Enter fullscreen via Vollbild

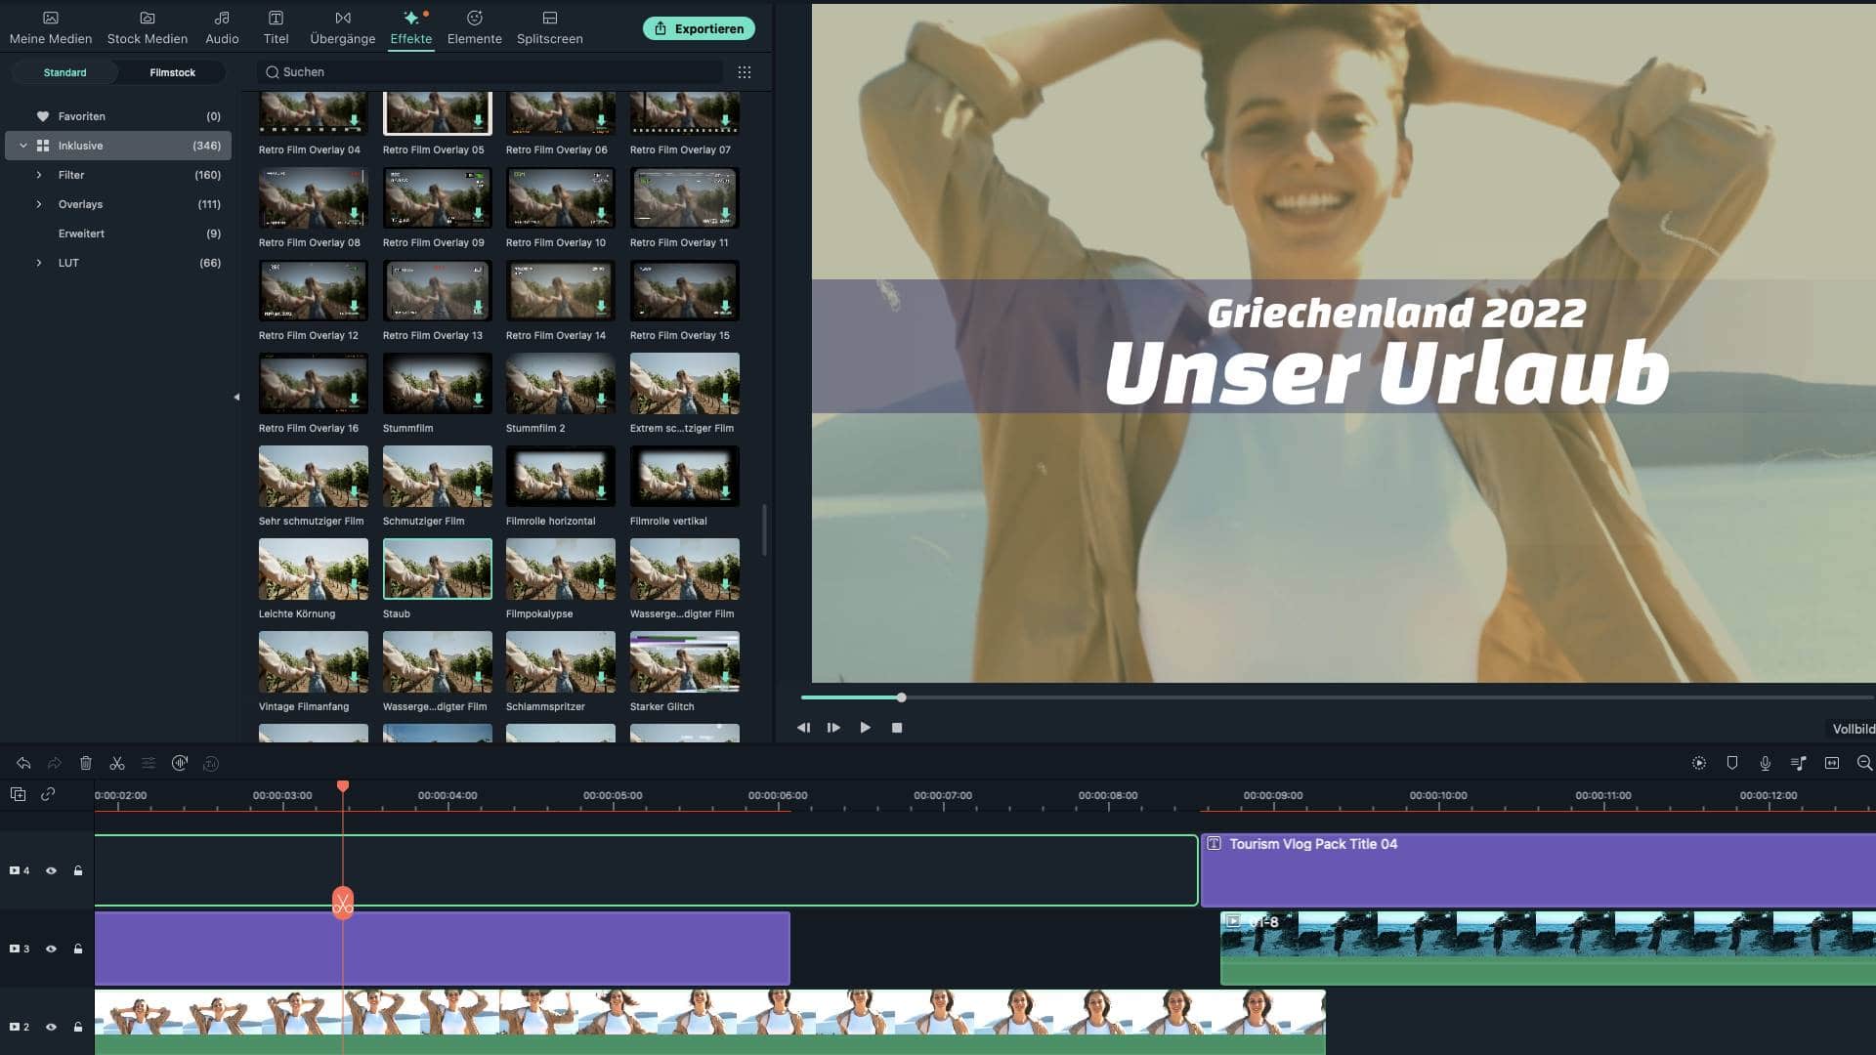click(1854, 729)
